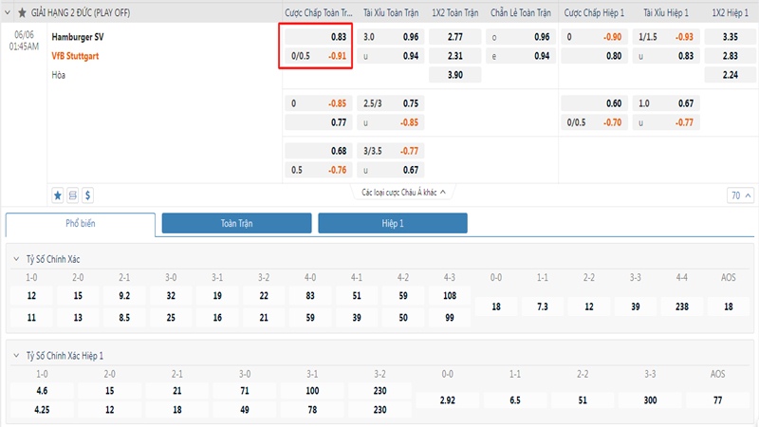Select the first-half under odds -0.77
Image resolution: width=759 pixels, height=427 pixels.
666,122
